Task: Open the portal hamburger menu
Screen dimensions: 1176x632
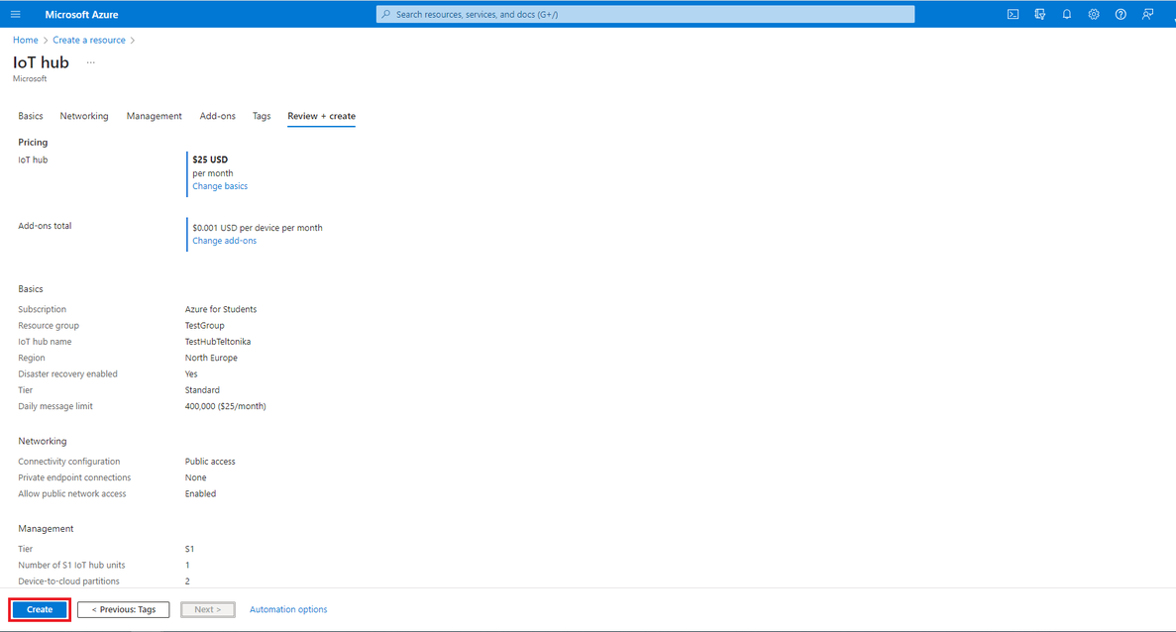Action: coord(15,14)
